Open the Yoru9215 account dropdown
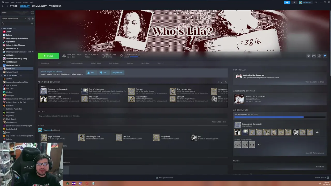This screenshot has height=186, width=331. point(305,2)
